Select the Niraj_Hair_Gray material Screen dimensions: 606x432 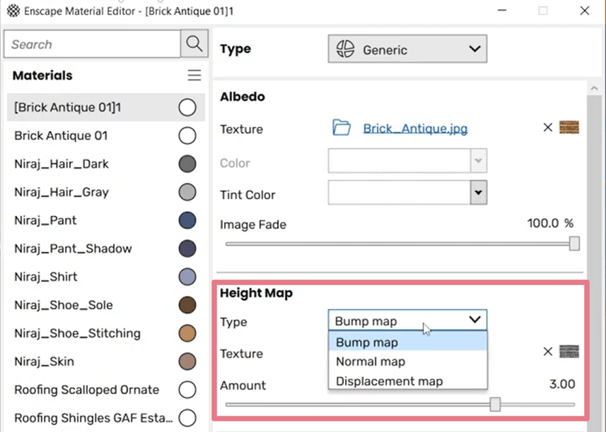click(x=105, y=192)
